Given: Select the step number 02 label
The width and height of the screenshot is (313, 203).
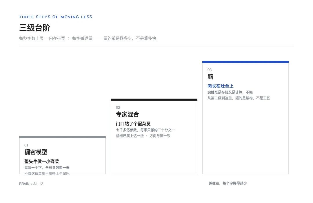Looking at the screenshot, I should (x=118, y=108).
